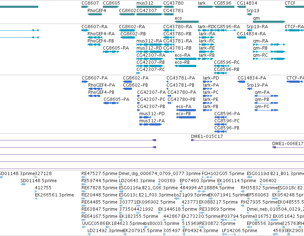
Task: Open the mus312-PD protein label
Action: [152, 114]
